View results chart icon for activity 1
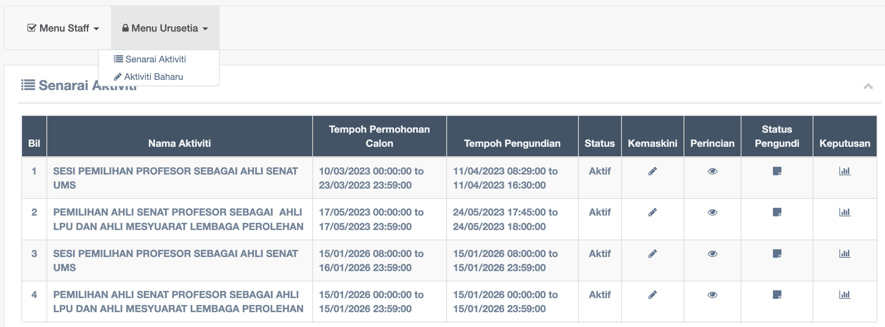This screenshot has height=327, width=885. click(x=845, y=171)
